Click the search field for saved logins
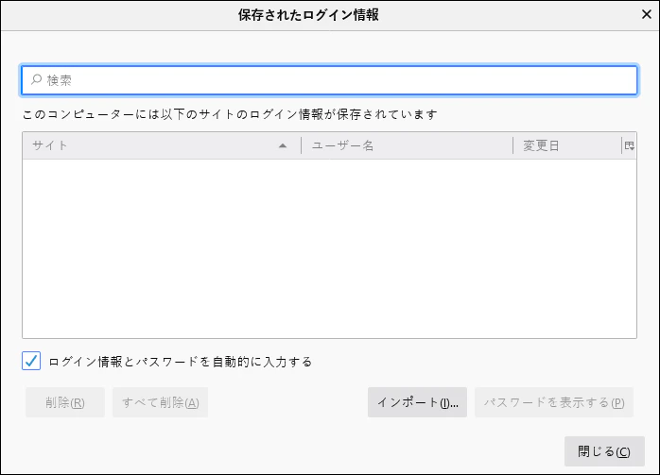This screenshot has height=475, width=660. [x=329, y=80]
